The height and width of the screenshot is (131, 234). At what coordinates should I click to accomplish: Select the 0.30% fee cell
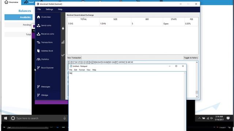[x=191, y=24]
